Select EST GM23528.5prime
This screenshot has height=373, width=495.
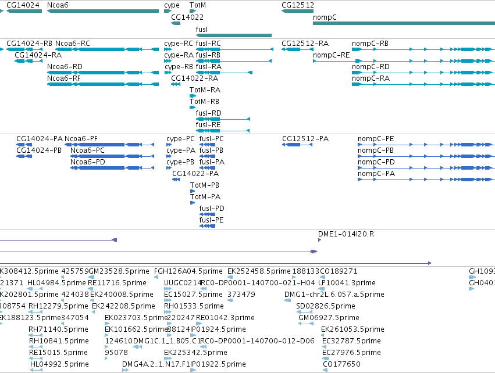pos(91,277)
